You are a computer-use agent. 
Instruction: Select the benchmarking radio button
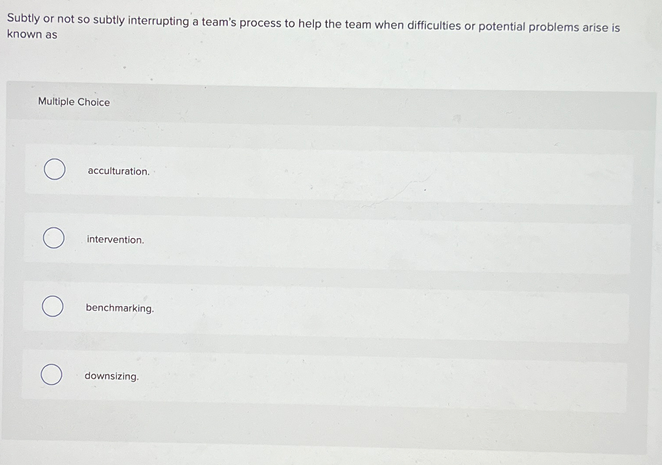click(x=53, y=306)
